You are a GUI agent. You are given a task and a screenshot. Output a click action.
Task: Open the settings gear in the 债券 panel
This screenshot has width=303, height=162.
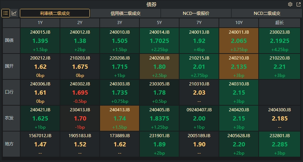tap(290, 4)
